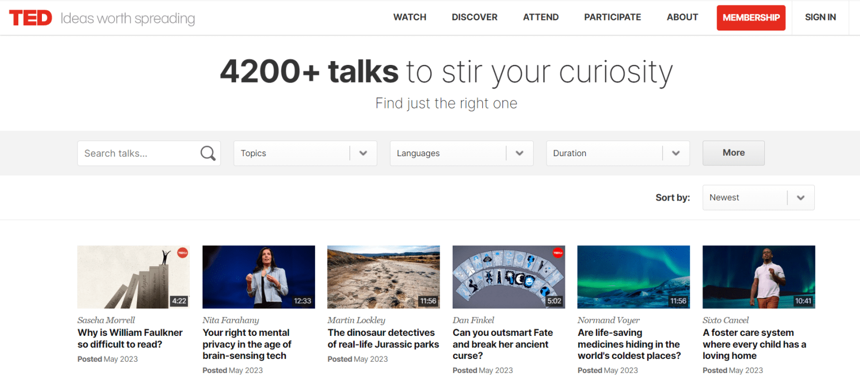Open the Nita Farahany talk thumbnail
This screenshot has height=381, width=860.
pos(259,277)
